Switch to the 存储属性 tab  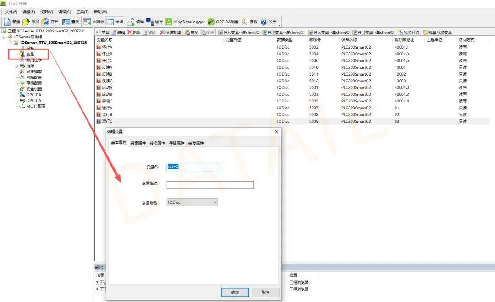(x=176, y=143)
